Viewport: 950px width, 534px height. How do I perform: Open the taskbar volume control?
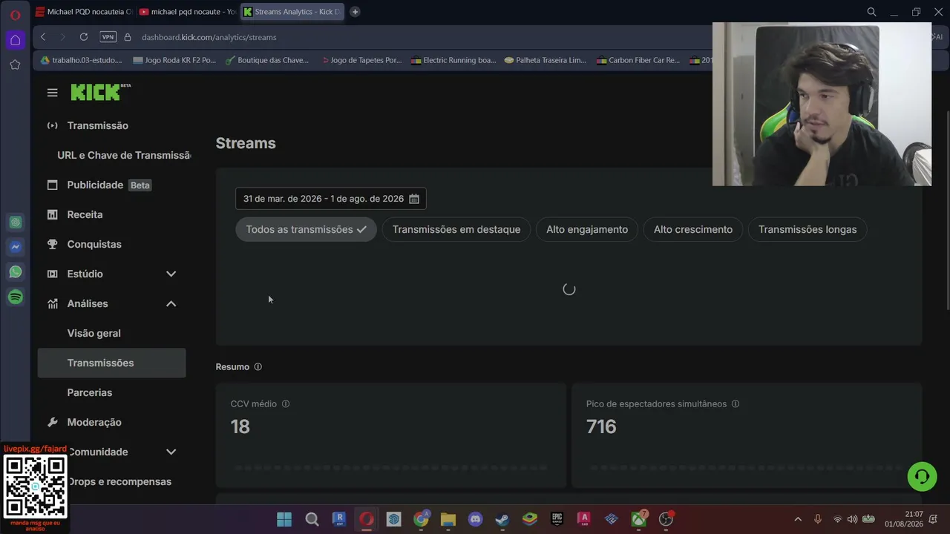(852, 519)
